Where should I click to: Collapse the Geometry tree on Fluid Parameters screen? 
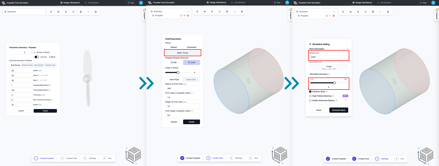point(188,12)
